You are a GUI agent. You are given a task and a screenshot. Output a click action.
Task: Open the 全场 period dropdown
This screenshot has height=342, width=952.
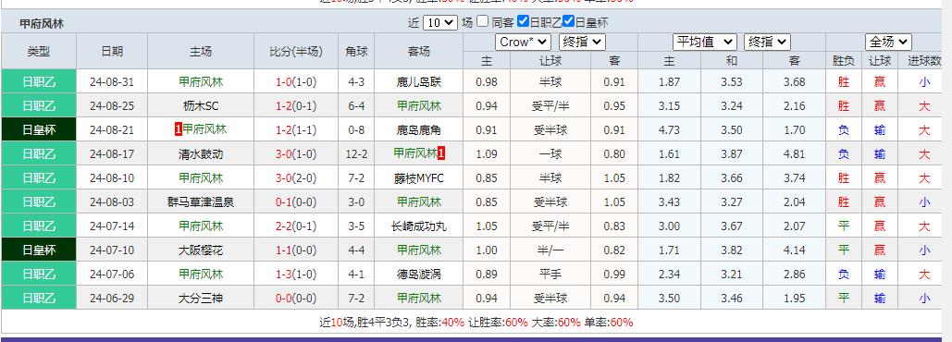point(889,42)
